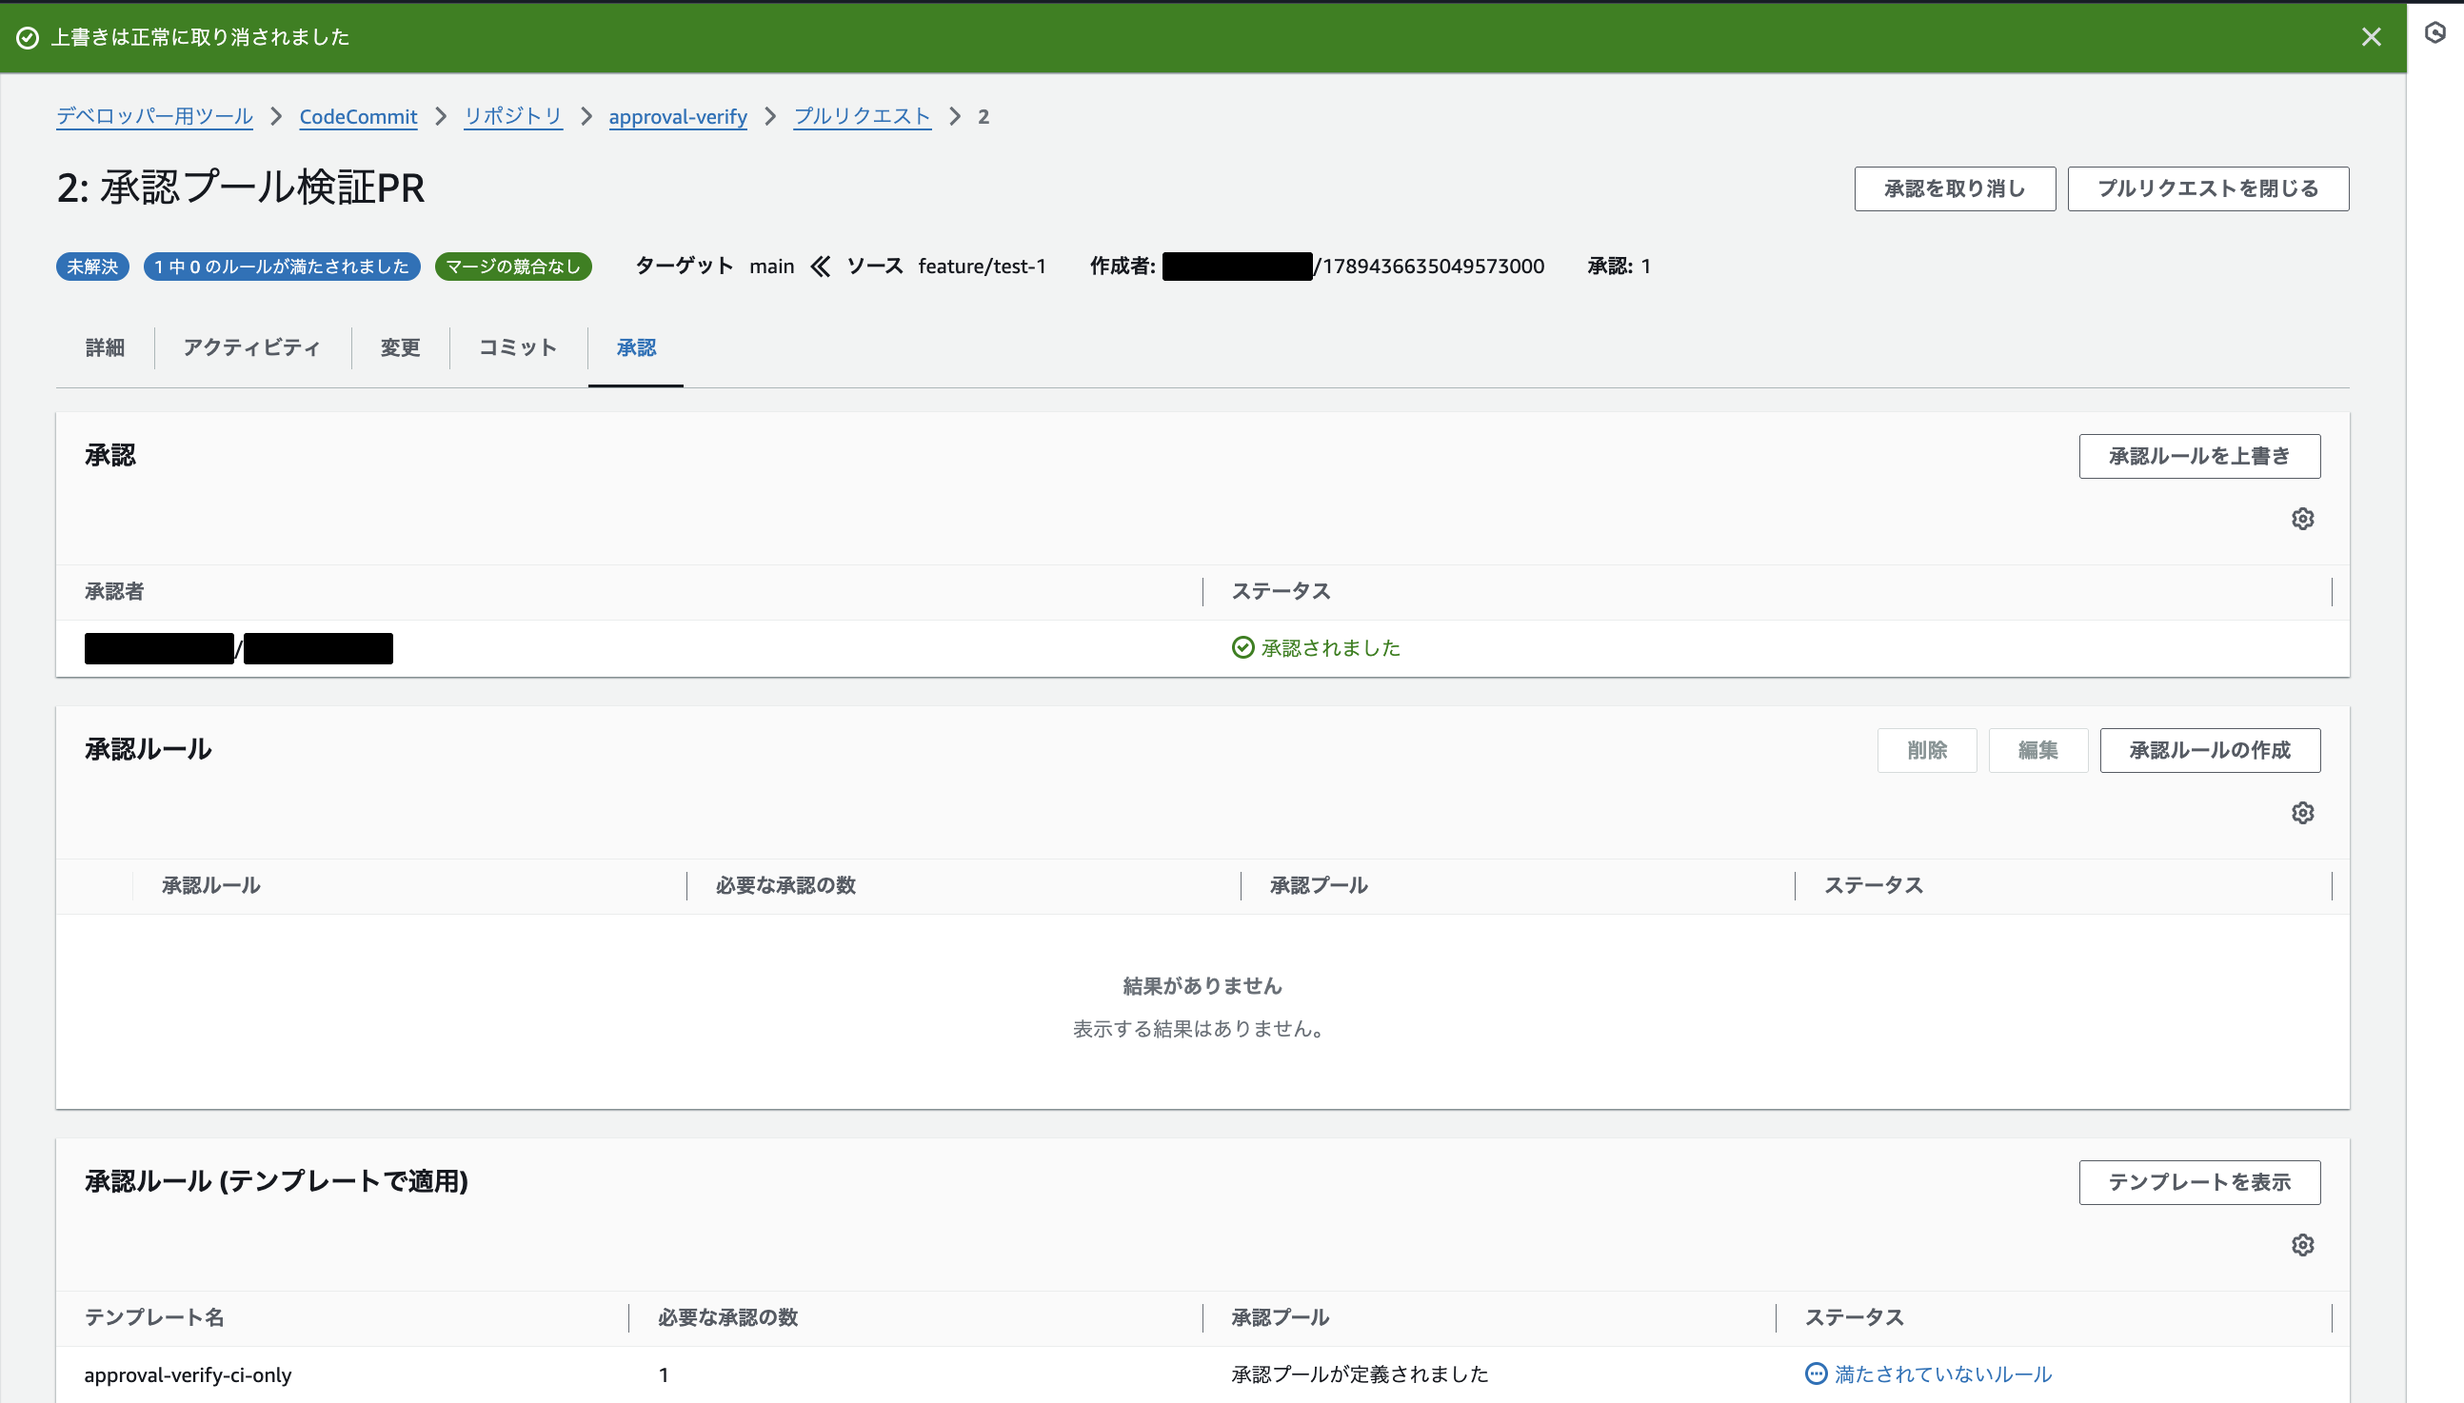The image size is (2464, 1403).
Task: Click the disabled 編集 button
Action: click(2038, 750)
